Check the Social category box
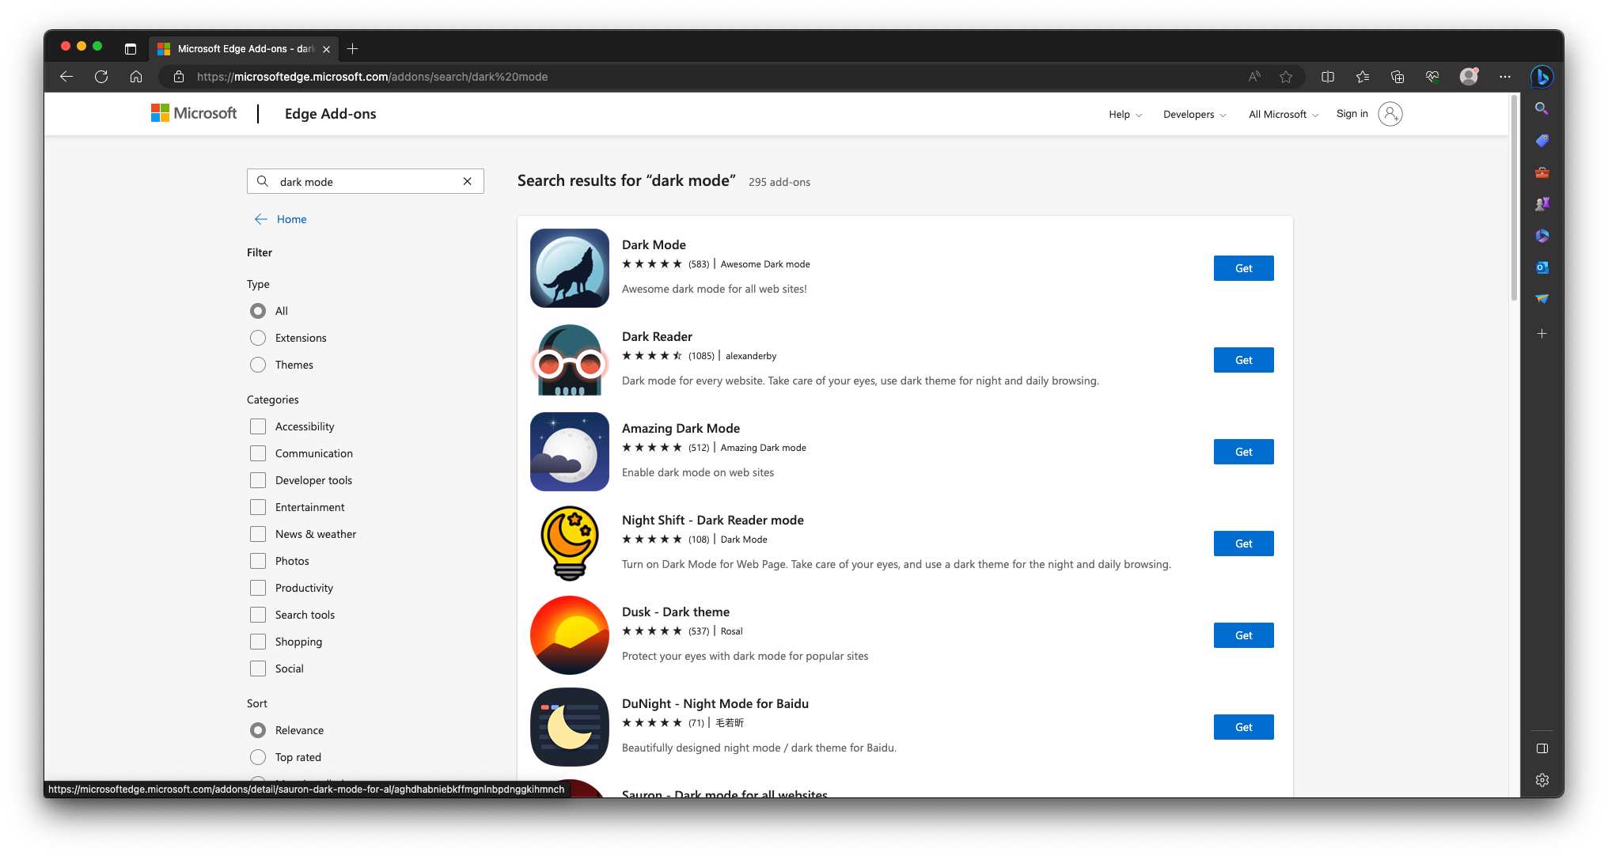The height and width of the screenshot is (856, 1608). click(x=258, y=669)
